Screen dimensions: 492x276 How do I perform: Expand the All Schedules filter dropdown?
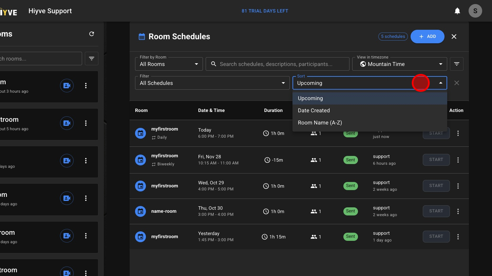click(x=212, y=83)
